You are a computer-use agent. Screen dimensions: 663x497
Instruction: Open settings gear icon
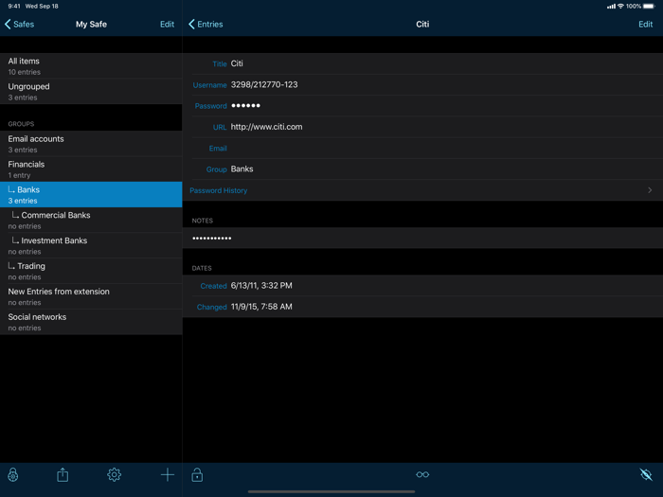pyautogui.click(x=115, y=474)
